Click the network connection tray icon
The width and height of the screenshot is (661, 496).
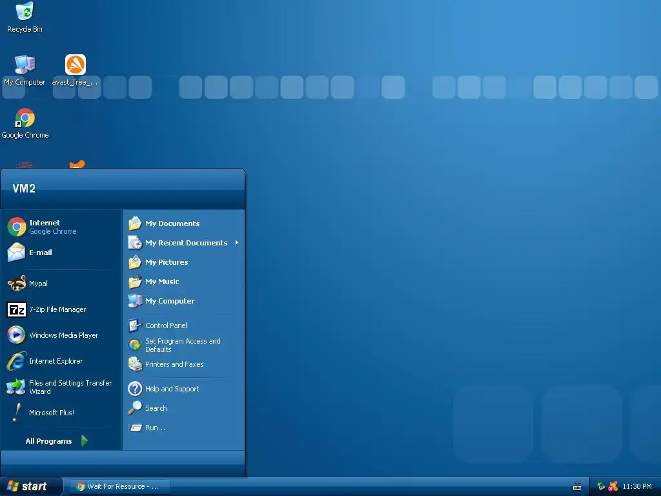coord(601,486)
